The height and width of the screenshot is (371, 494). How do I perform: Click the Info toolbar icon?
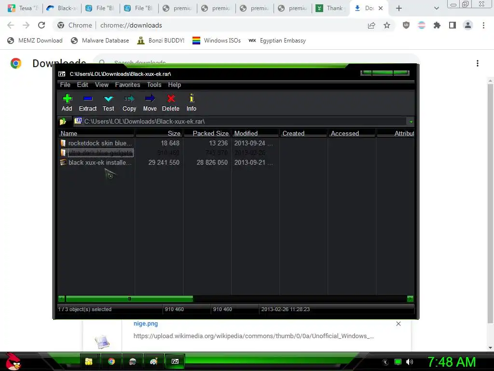(191, 102)
